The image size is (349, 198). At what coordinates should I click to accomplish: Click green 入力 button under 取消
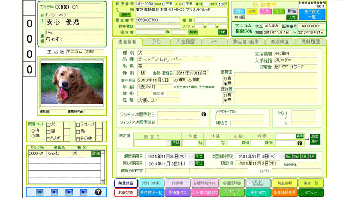[292, 17]
